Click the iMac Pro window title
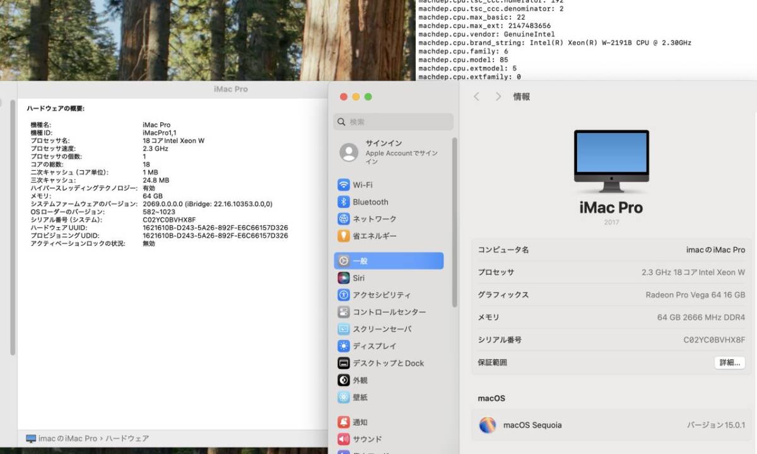The width and height of the screenshot is (757, 454). [231, 89]
